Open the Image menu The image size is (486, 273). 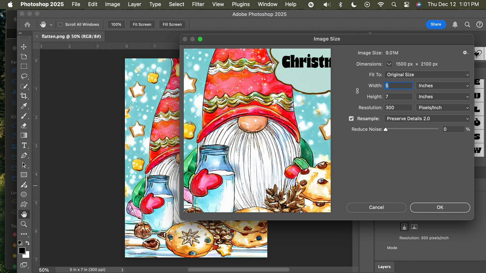pyautogui.click(x=113, y=4)
